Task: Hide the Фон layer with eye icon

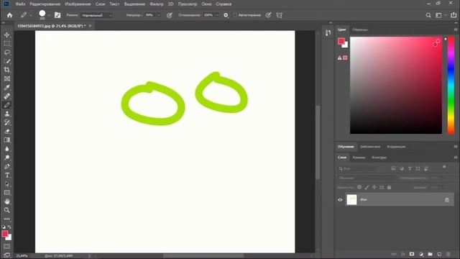Action: (x=340, y=200)
